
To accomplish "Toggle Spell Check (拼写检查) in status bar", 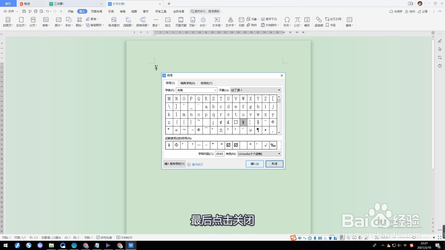I will [104, 237].
